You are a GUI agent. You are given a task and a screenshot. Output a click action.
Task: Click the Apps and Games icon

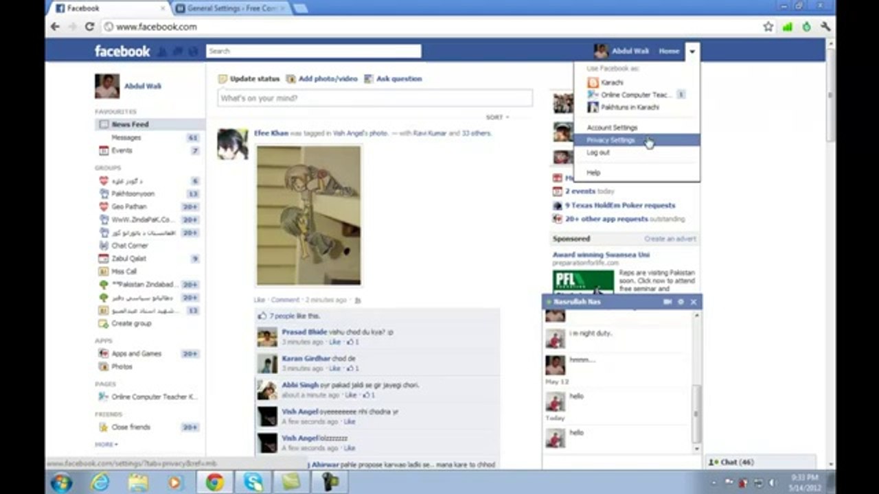[x=104, y=354]
